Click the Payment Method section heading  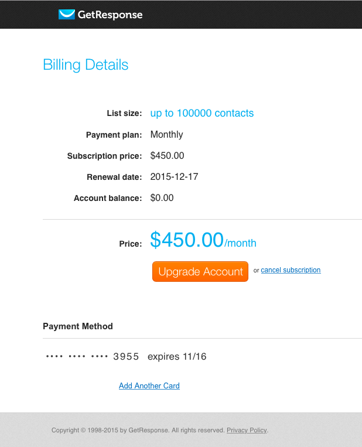point(78,326)
